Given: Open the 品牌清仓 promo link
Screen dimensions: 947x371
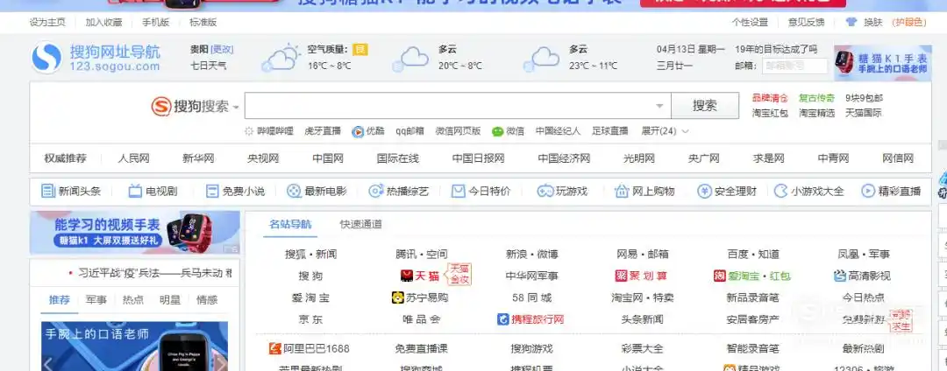Looking at the screenshot, I should click(x=770, y=98).
